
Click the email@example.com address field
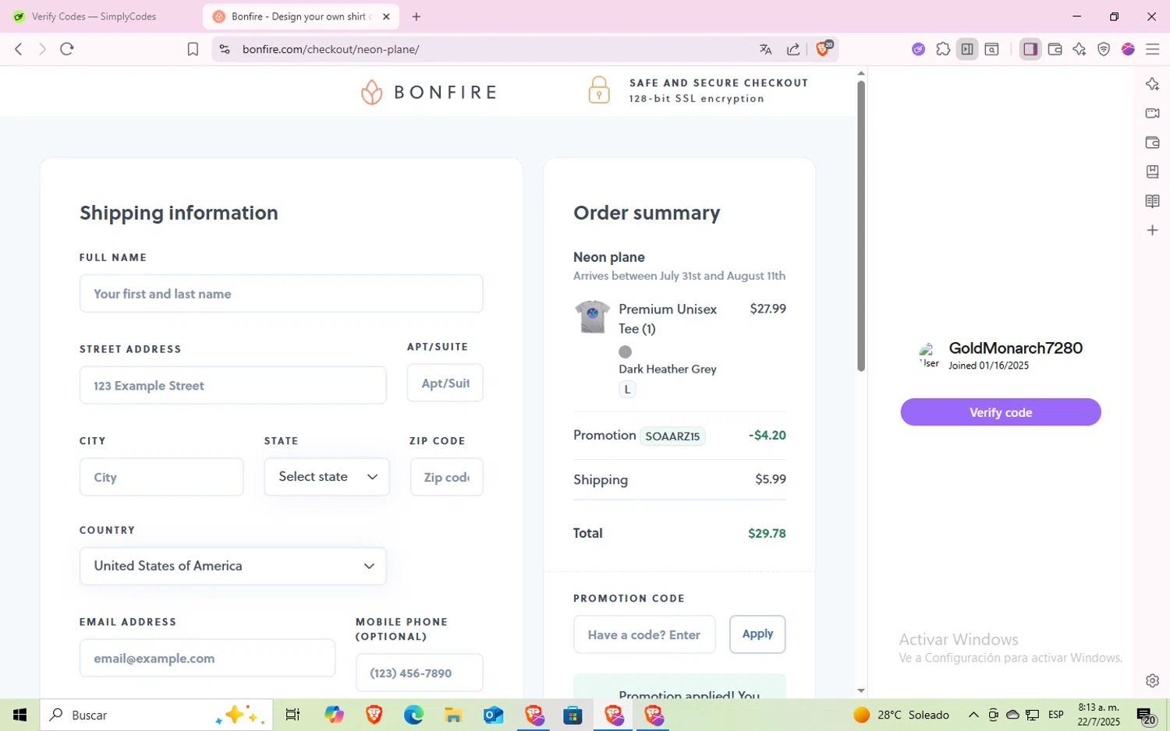click(x=207, y=659)
